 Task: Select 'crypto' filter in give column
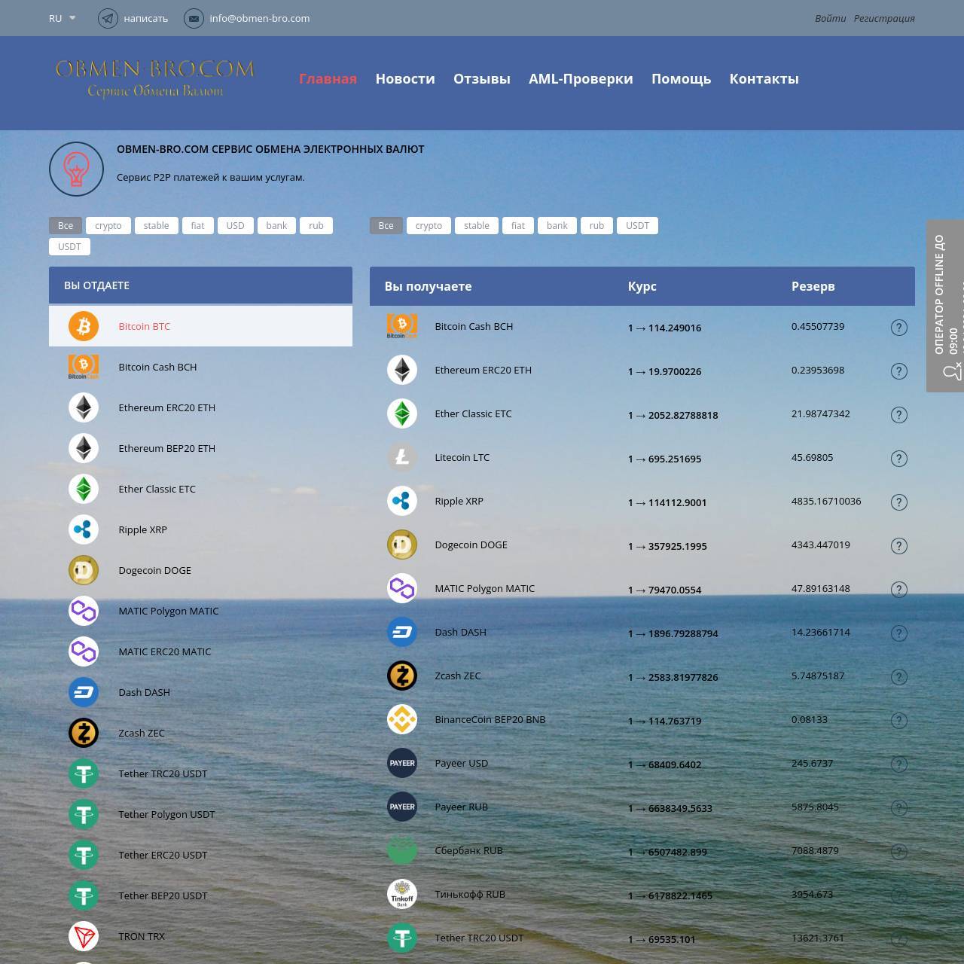click(108, 225)
